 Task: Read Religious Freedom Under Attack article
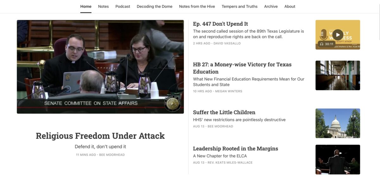[100, 136]
